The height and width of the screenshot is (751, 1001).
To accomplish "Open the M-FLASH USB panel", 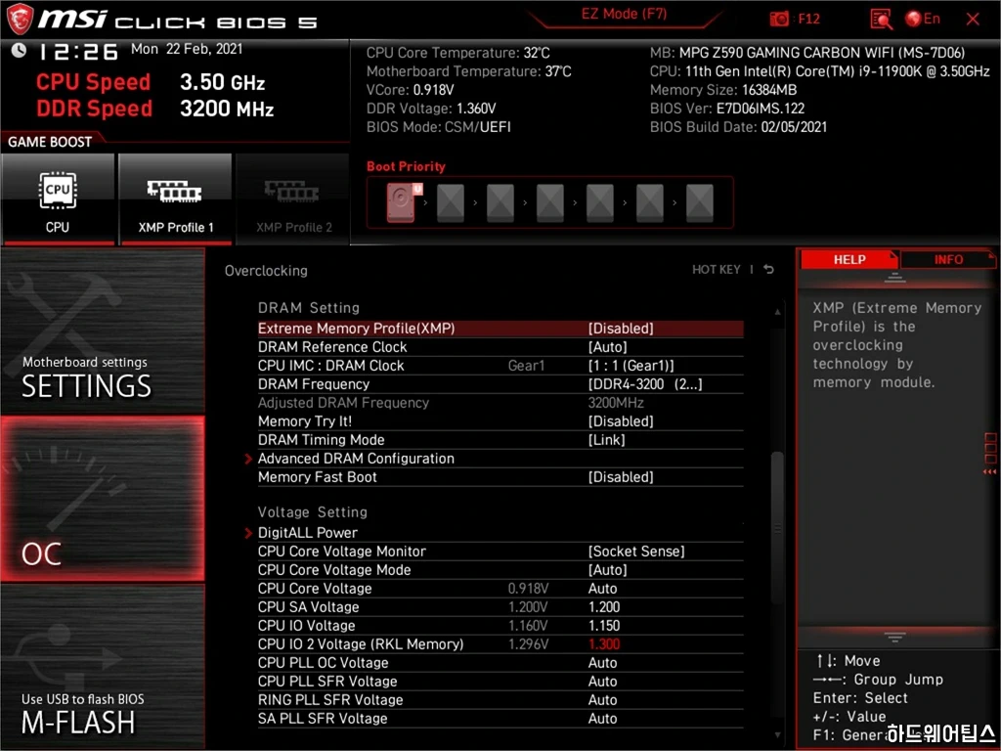I will pos(103,667).
